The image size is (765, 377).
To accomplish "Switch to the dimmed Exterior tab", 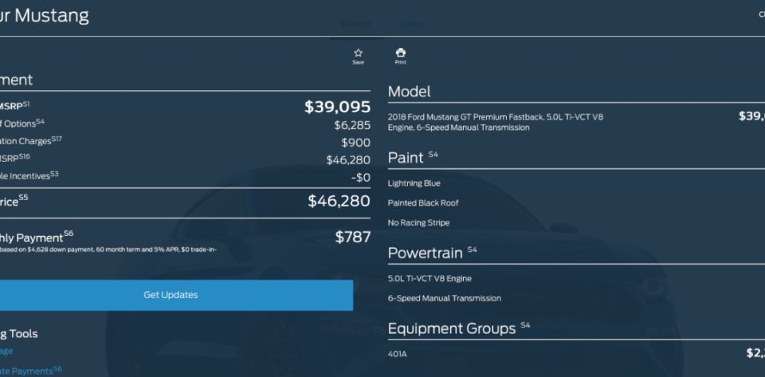I will pyautogui.click(x=355, y=23).
